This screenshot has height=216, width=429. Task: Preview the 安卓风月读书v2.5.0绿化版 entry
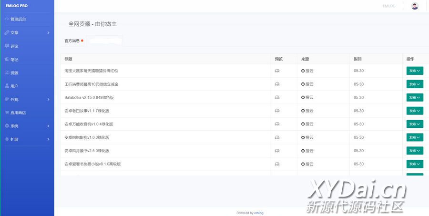[277, 151]
